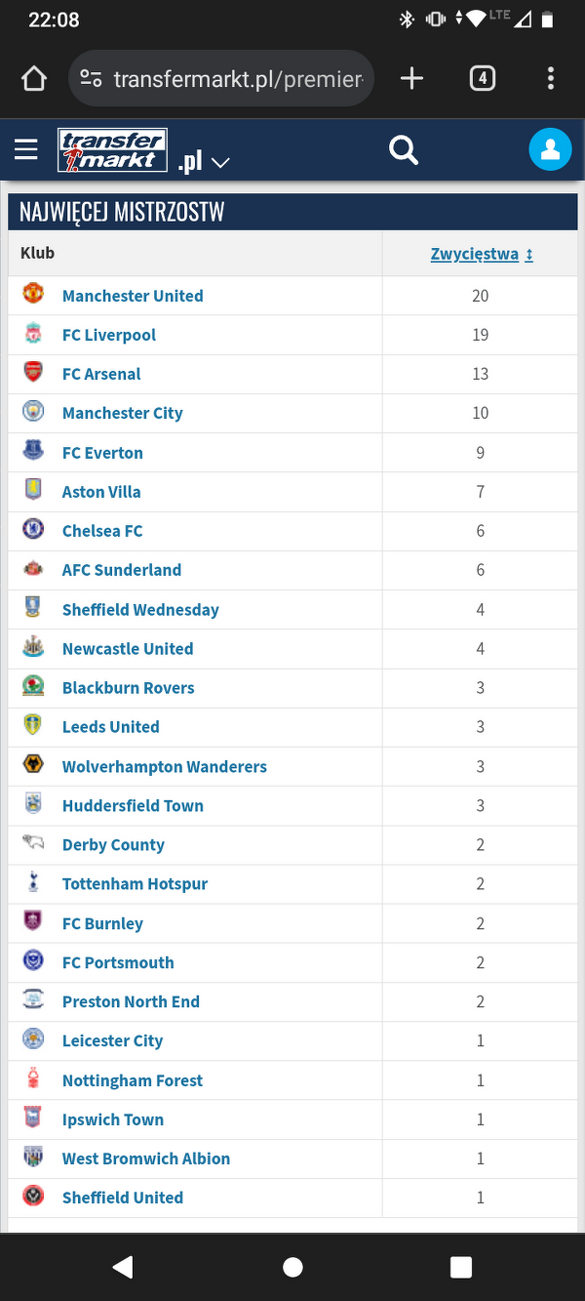Open Manchester City club link
585x1301 pixels.
(x=123, y=413)
